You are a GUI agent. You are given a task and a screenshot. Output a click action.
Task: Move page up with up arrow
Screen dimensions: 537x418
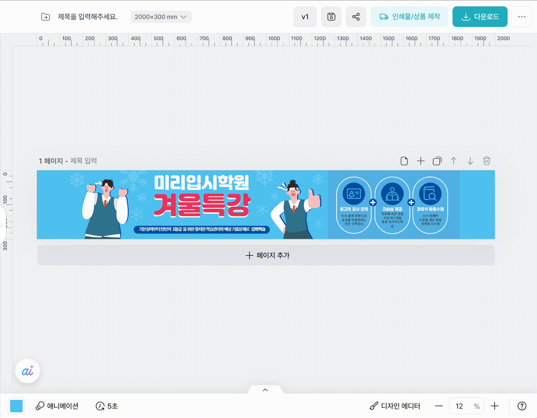pos(454,161)
